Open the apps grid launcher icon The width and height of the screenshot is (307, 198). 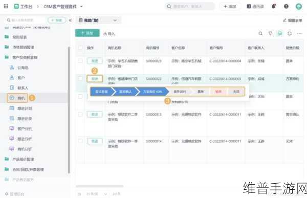(6, 6)
